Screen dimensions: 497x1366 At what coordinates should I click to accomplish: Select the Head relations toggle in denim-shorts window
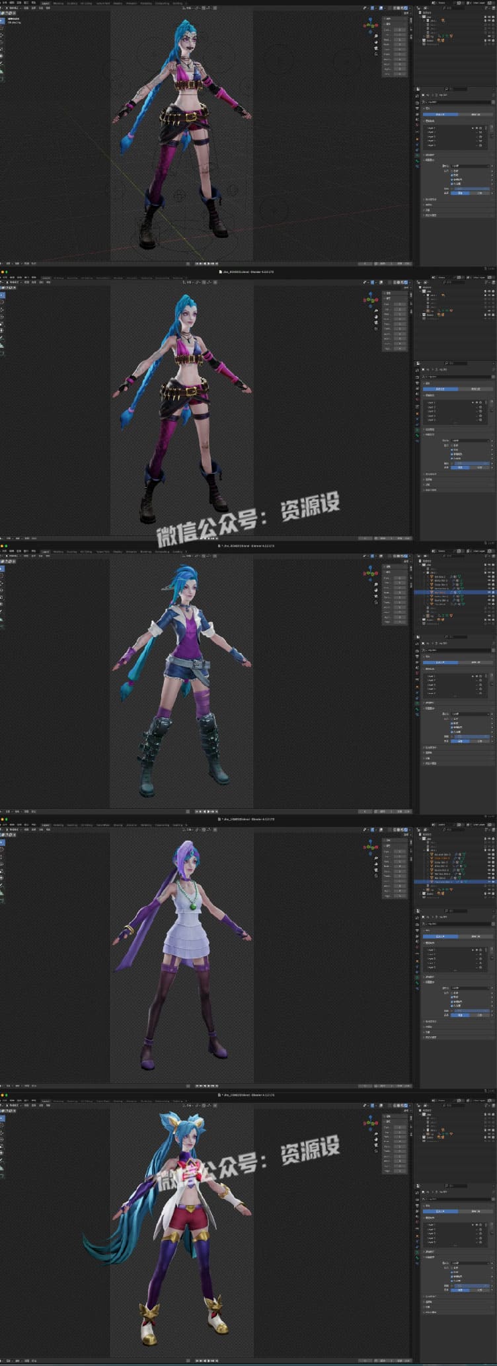(480, 741)
